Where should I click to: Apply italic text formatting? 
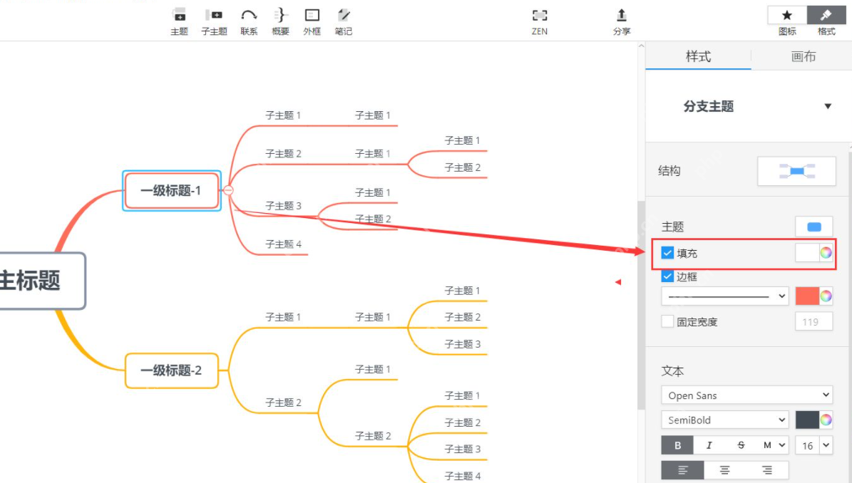coord(709,445)
